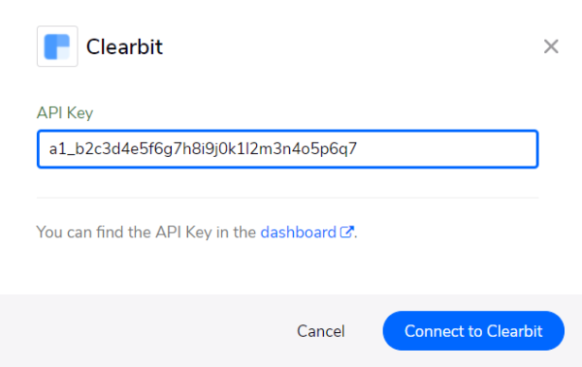This screenshot has height=367, width=582.
Task: Select the API Key field label
Action: tap(65, 112)
